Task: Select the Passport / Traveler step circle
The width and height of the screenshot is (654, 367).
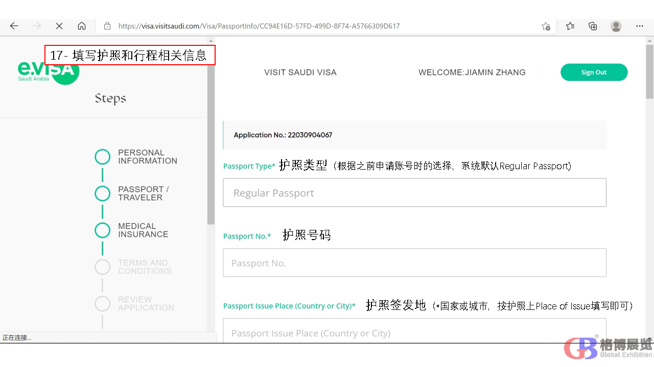Action: [103, 194]
